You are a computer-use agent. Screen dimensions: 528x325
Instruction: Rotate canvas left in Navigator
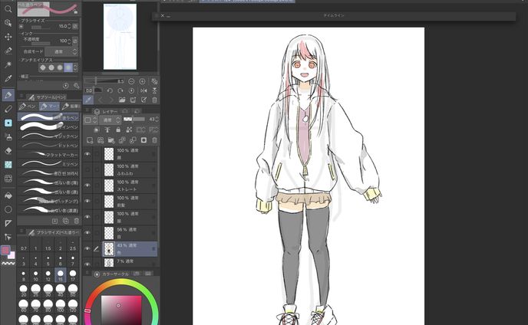coord(110,90)
